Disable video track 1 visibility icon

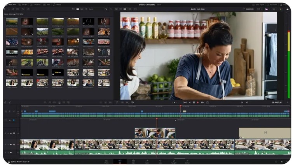14,144
